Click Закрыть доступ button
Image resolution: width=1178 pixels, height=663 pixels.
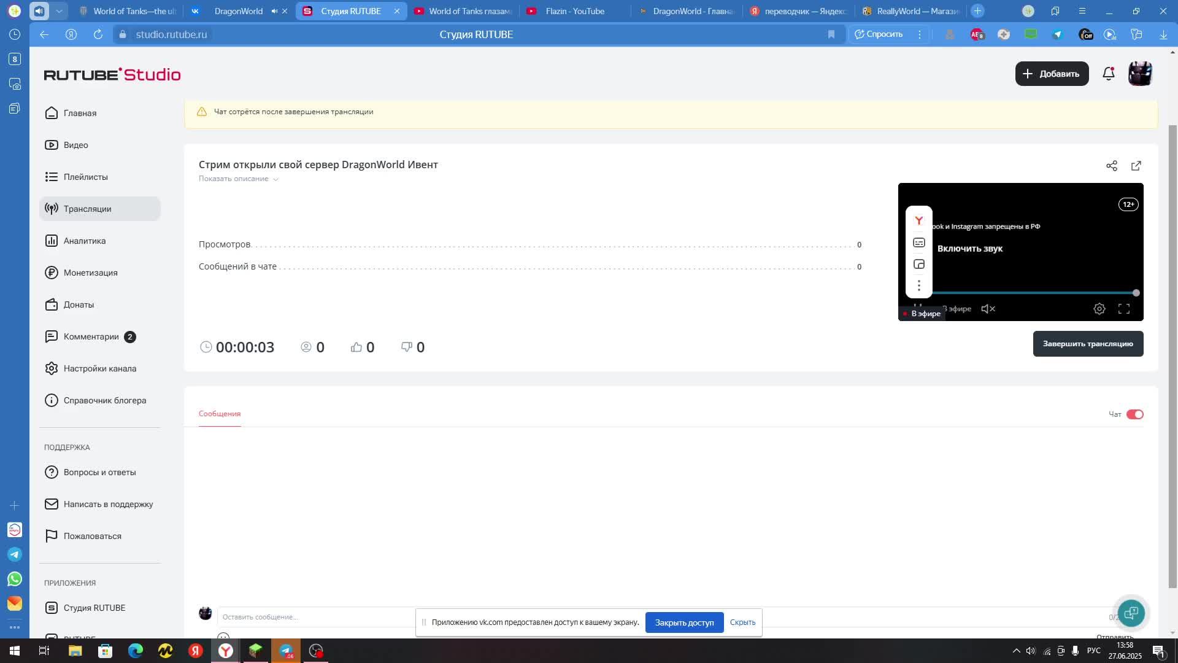(684, 622)
